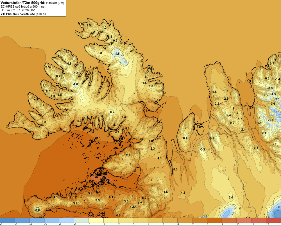Select the -1.0 temperature label

pos(75,84)
